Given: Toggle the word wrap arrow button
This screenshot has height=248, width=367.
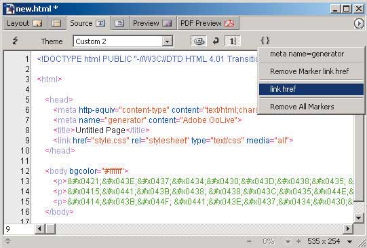Looking at the screenshot, I should coord(216,41).
